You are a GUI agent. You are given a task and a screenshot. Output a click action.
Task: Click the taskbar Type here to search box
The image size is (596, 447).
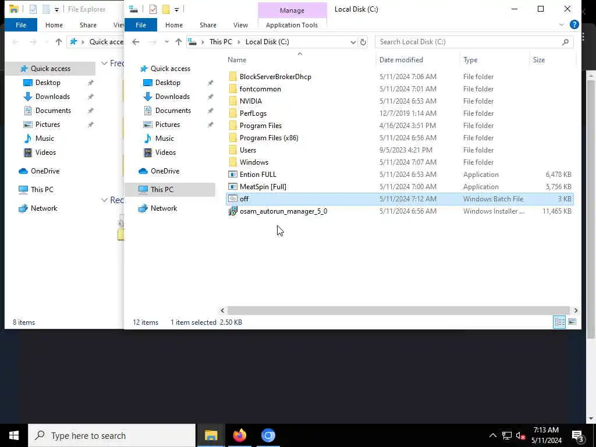click(x=112, y=435)
